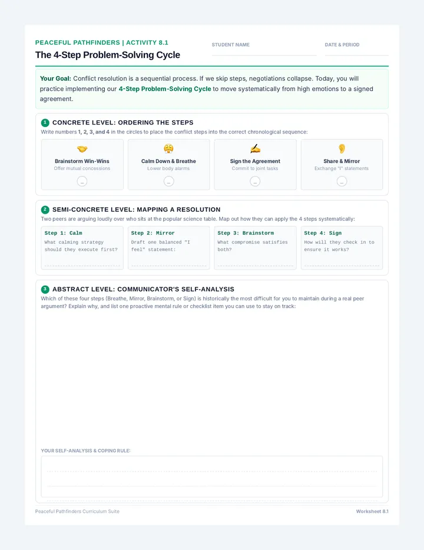Click the writing hand emoji above Sign the Agreement
Screen dimensions: 424x550
click(255, 149)
